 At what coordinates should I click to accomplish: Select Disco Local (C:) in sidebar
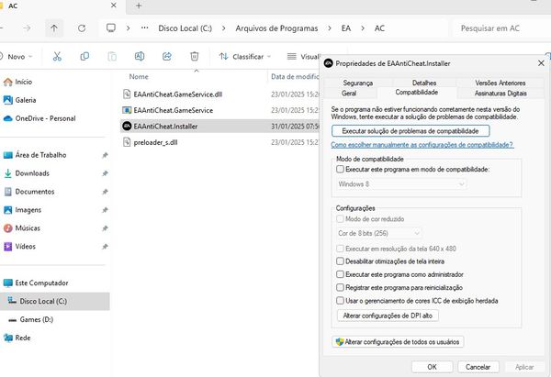coord(55,301)
